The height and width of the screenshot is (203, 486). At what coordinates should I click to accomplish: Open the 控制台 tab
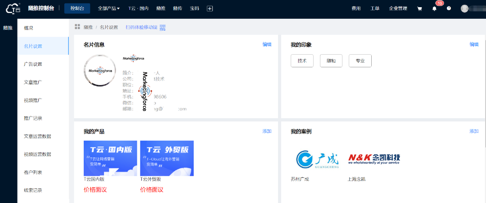[x=77, y=9]
